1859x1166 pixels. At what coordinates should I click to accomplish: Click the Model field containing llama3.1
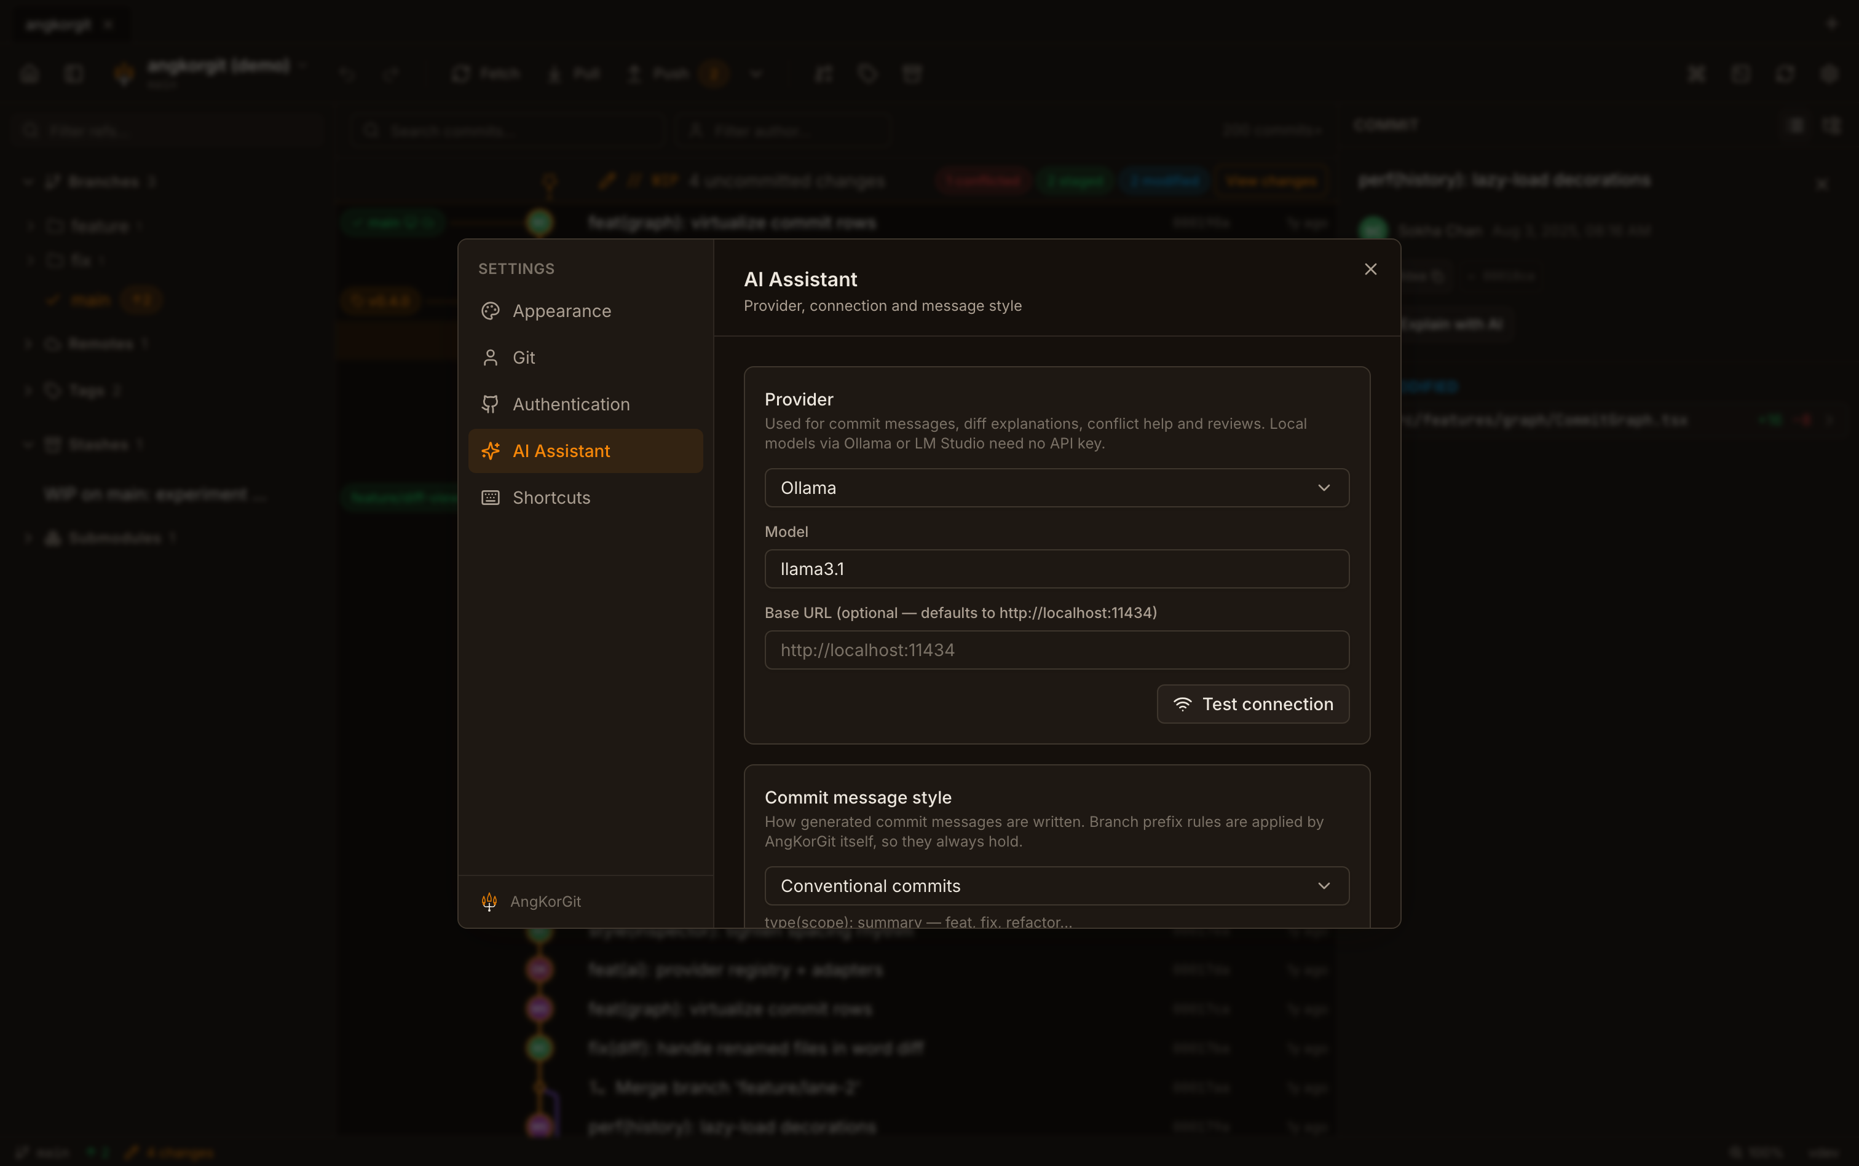(1056, 569)
